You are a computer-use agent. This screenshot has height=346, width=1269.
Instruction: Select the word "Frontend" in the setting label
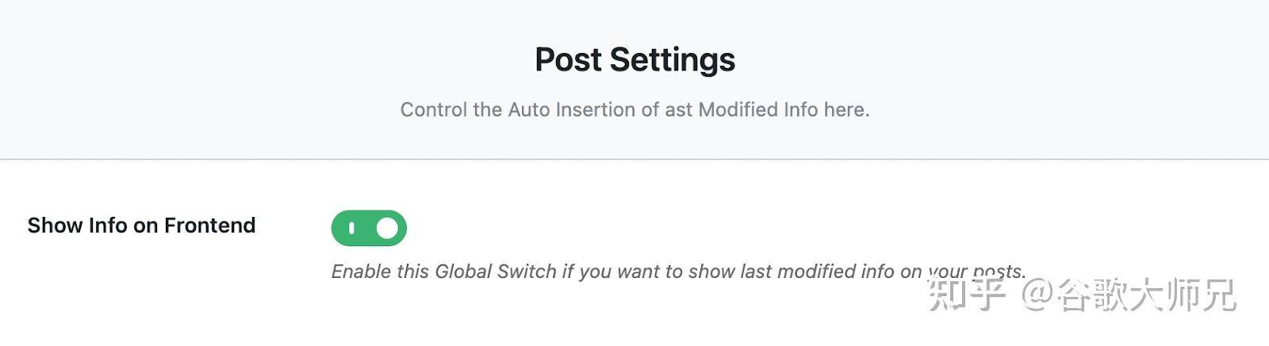pos(209,226)
